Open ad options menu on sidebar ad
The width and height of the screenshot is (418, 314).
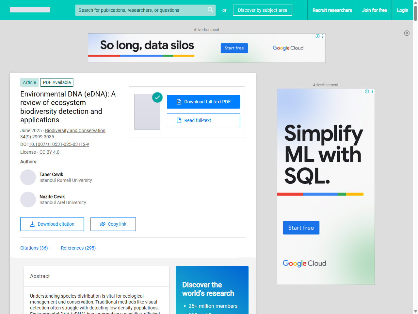[372, 92]
